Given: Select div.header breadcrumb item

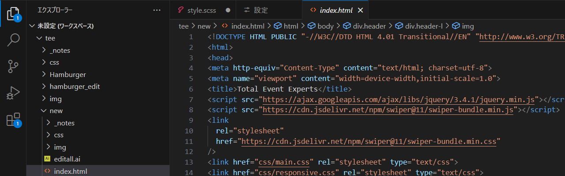Looking at the screenshot, I should [x=369, y=26].
